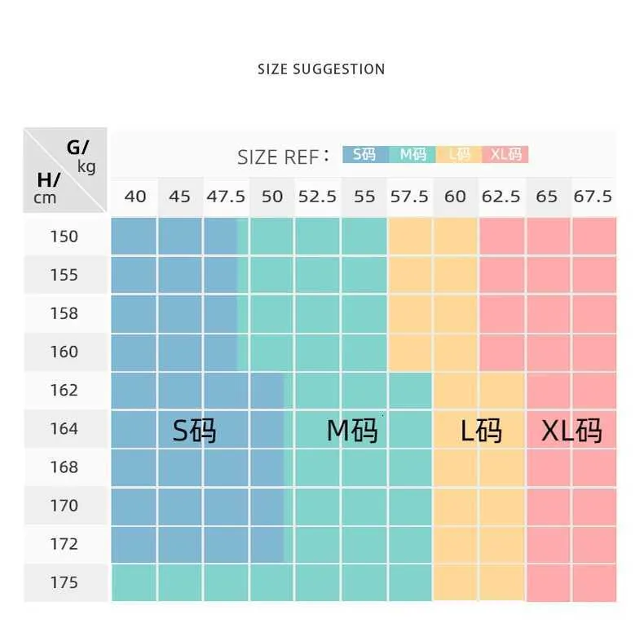Viewport: 644px width, 624px height.
Task: Click the green M码 legend swatch
Action: coord(412,154)
